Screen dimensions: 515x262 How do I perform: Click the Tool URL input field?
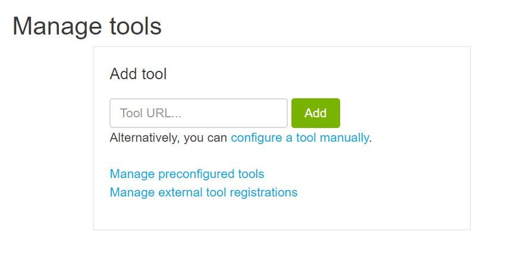pyautogui.click(x=199, y=113)
